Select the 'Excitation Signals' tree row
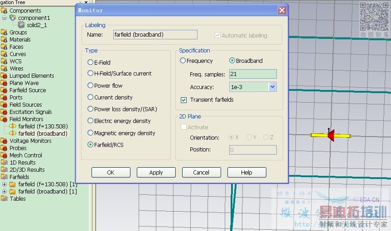391x231 pixels. (30, 112)
